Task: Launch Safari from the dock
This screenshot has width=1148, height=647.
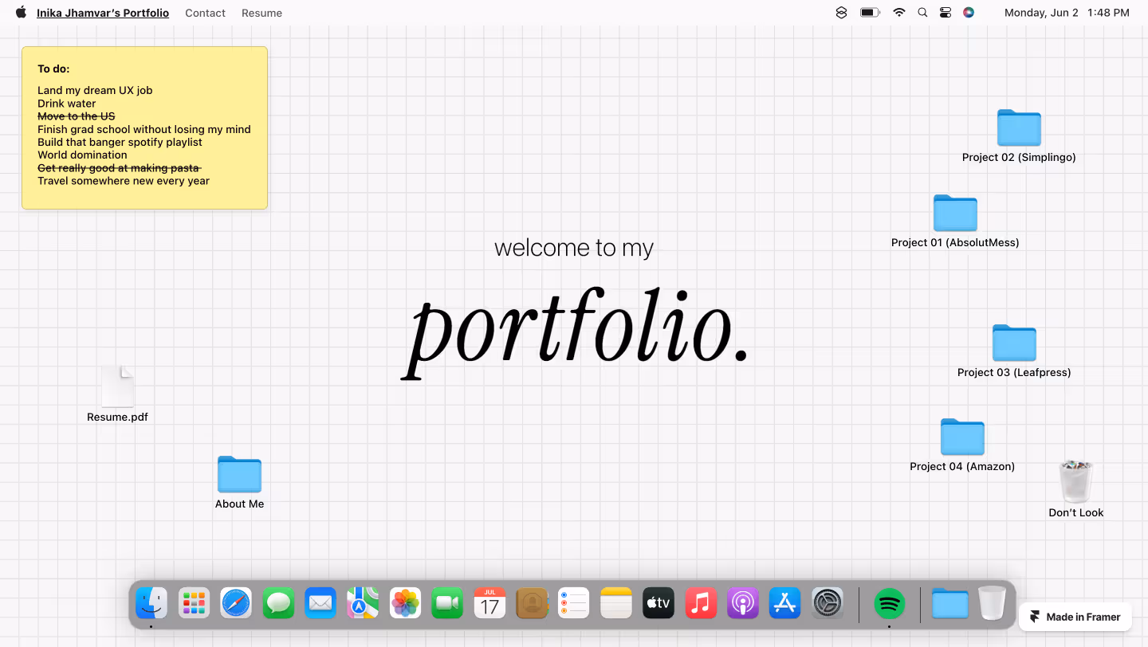Action: (x=236, y=603)
